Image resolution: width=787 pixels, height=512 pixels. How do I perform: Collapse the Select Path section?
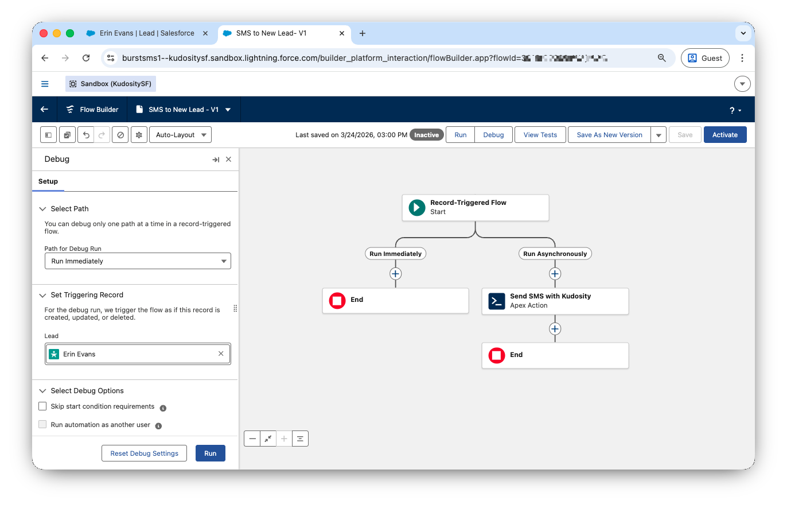click(42, 209)
